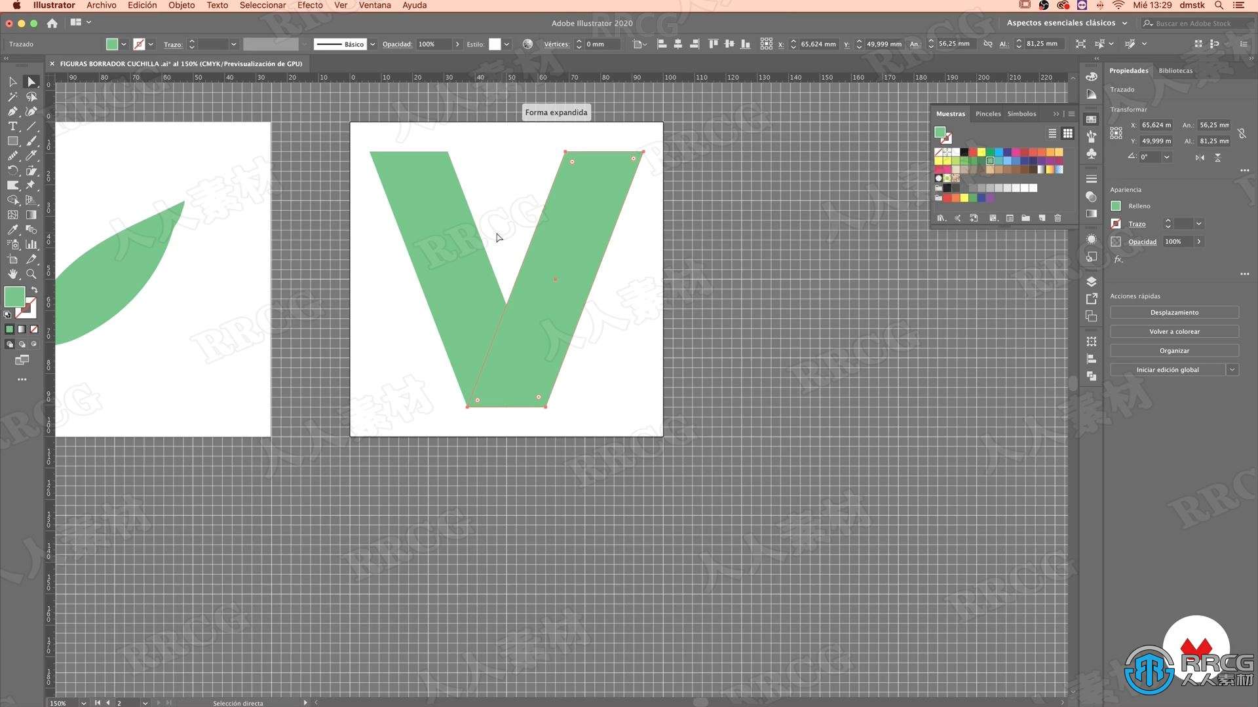
Task: Expand the Opacidad arrow in control bar
Action: click(x=457, y=45)
